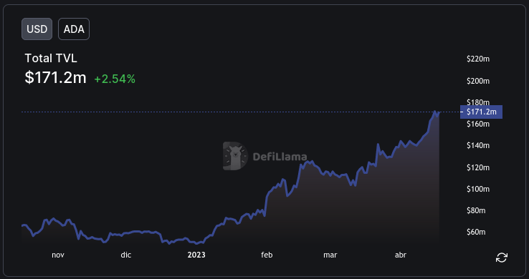Image resolution: width=529 pixels, height=279 pixels.
Task: Click the $100m y-axis tick label
Action: click(x=478, y=189)
